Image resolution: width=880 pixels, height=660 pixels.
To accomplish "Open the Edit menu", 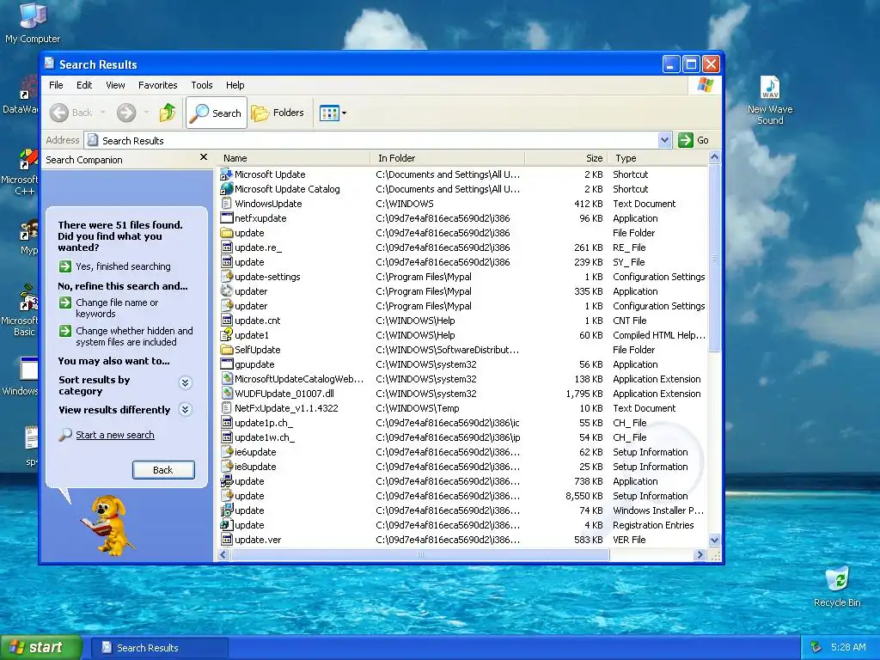I will click(x=84, y=85).
